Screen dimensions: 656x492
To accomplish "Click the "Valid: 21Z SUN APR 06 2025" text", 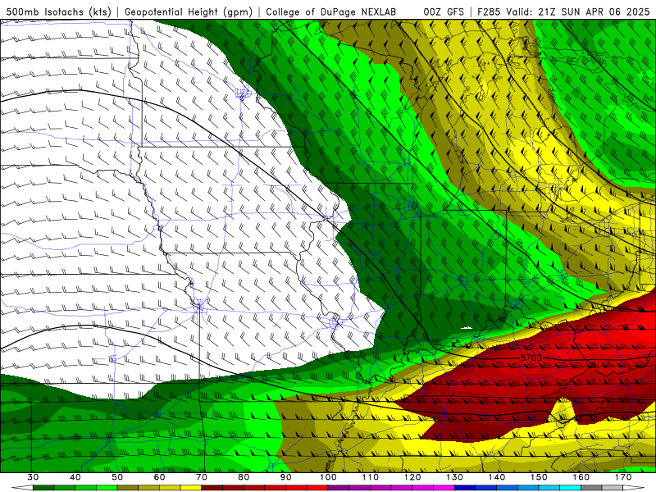I will coord(578,11).
